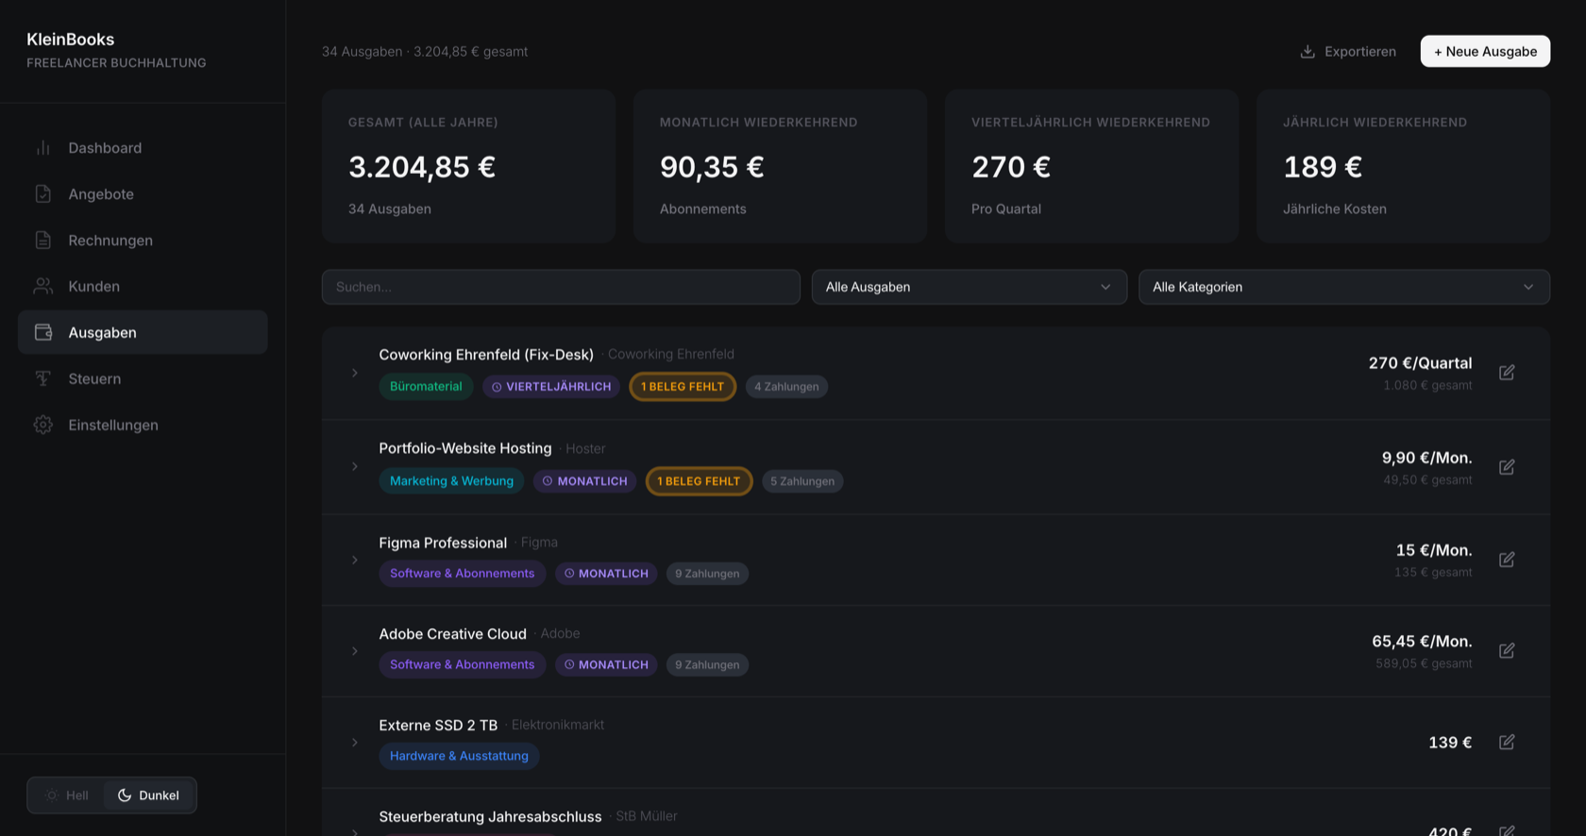Click the Einstellungen gear icon
Image resolution: width=1586 pixels, height=836 pixels.
43,425
